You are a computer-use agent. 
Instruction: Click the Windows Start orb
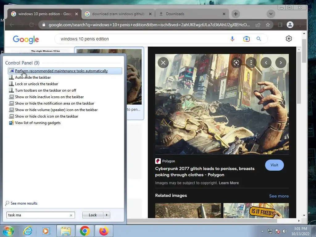pos(8,231)
